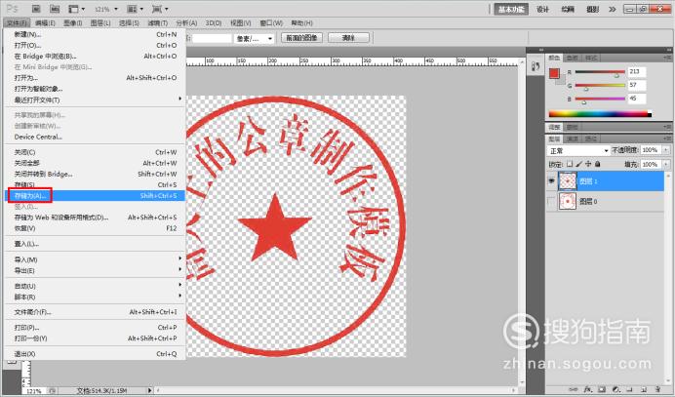
Task: Click the lock transparent pixels icon
Action: (570, 164)
